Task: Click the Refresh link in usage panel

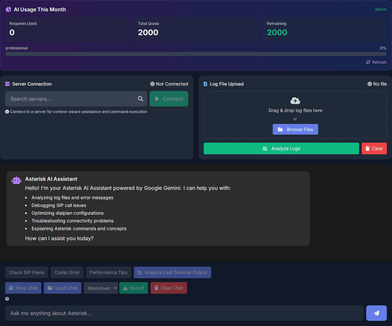Action: (376, 62)
